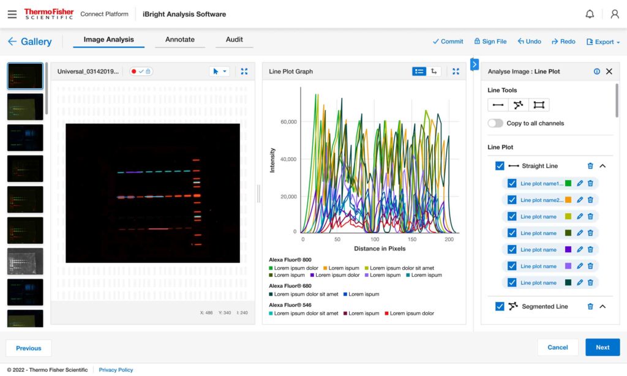Expand gel image panel to fullscreen
Viewport: 627px width, 376px height.
(244, 71)
